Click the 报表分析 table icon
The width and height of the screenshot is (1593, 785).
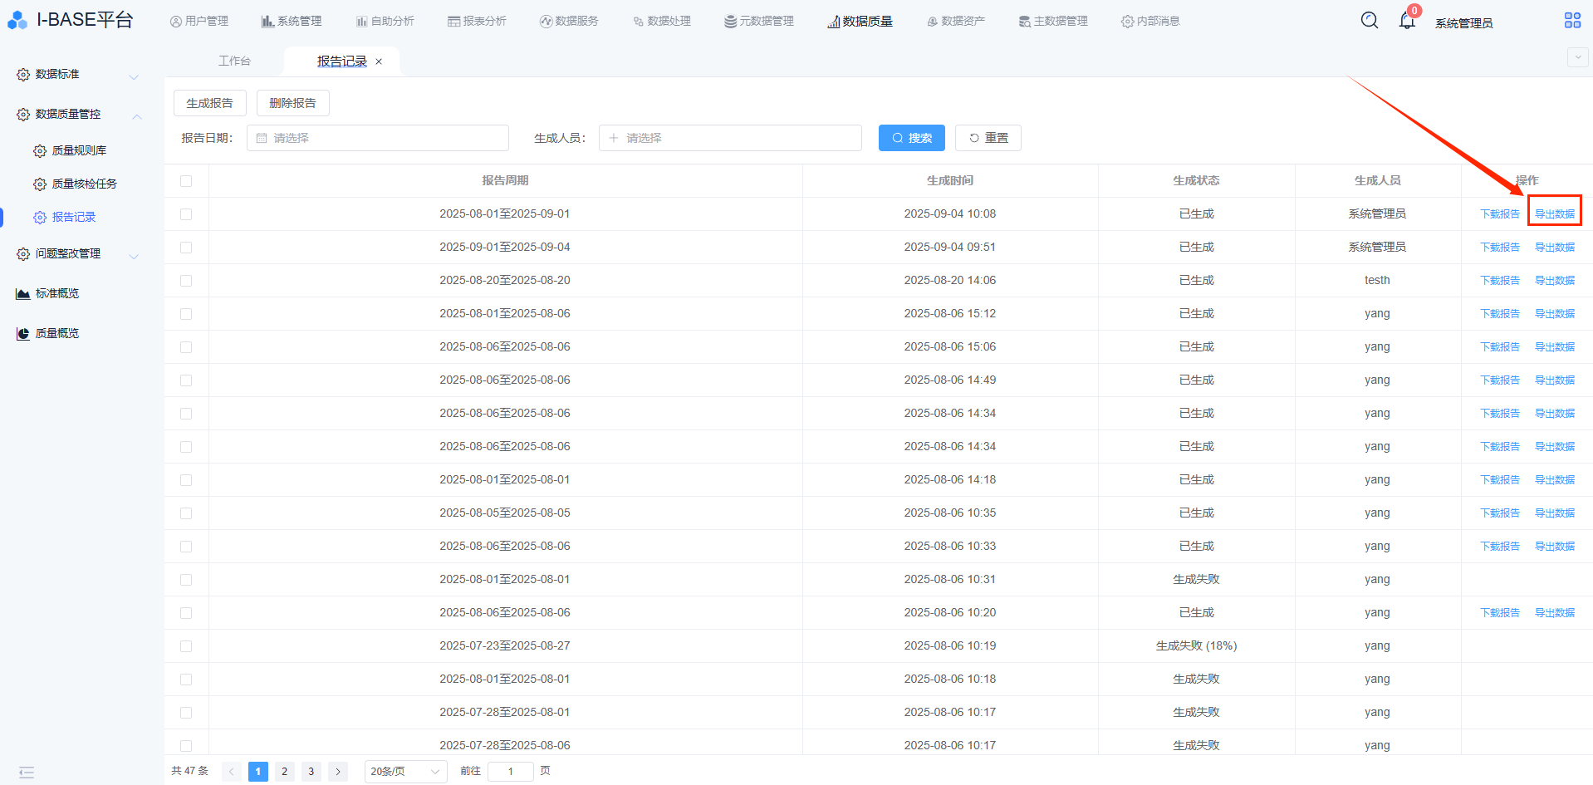(453, 22)
